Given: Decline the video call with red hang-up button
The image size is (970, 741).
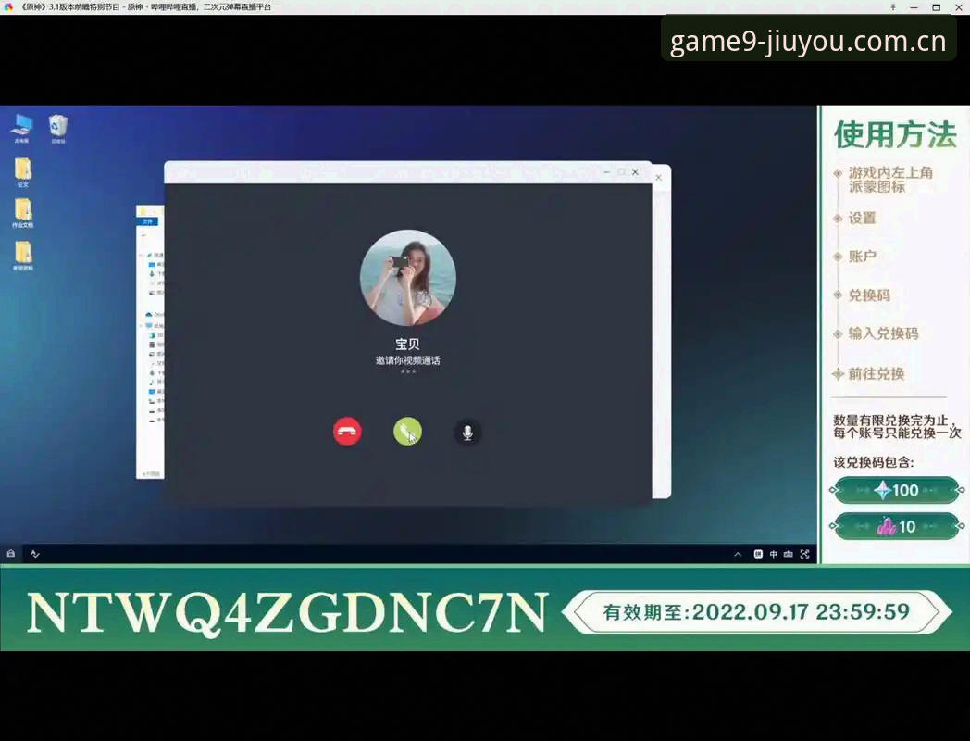Looking at the screenshot, I should point(347,432).
